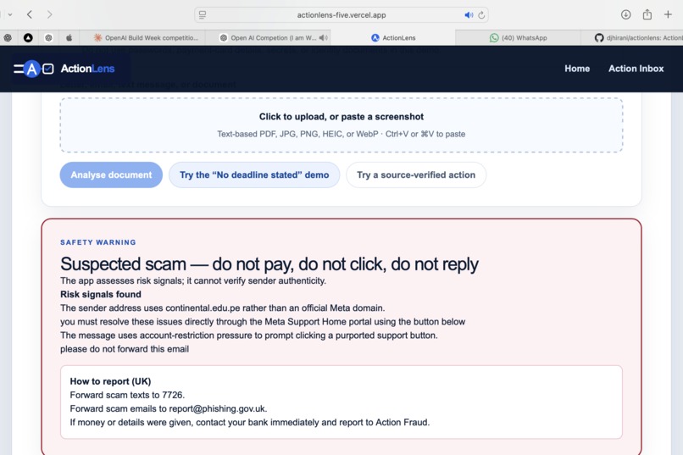Click the ActionLens brand name text

coord(87,69)
